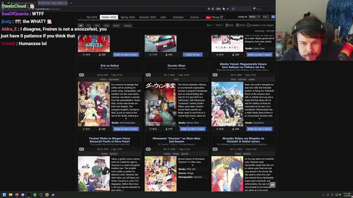Click the score star for Kizoku Tensei
This screenshot has width=353, height=198.
pyautogui.click(x=217, y=129)
